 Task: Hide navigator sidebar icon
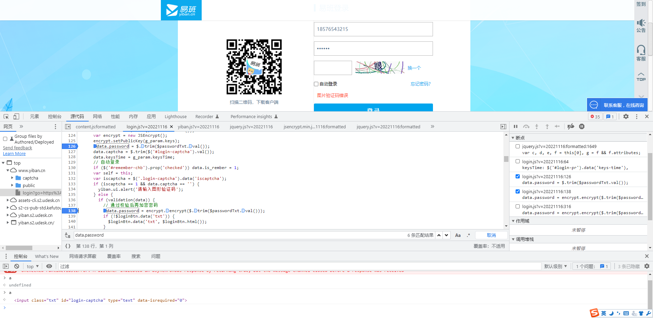point(68,127)
